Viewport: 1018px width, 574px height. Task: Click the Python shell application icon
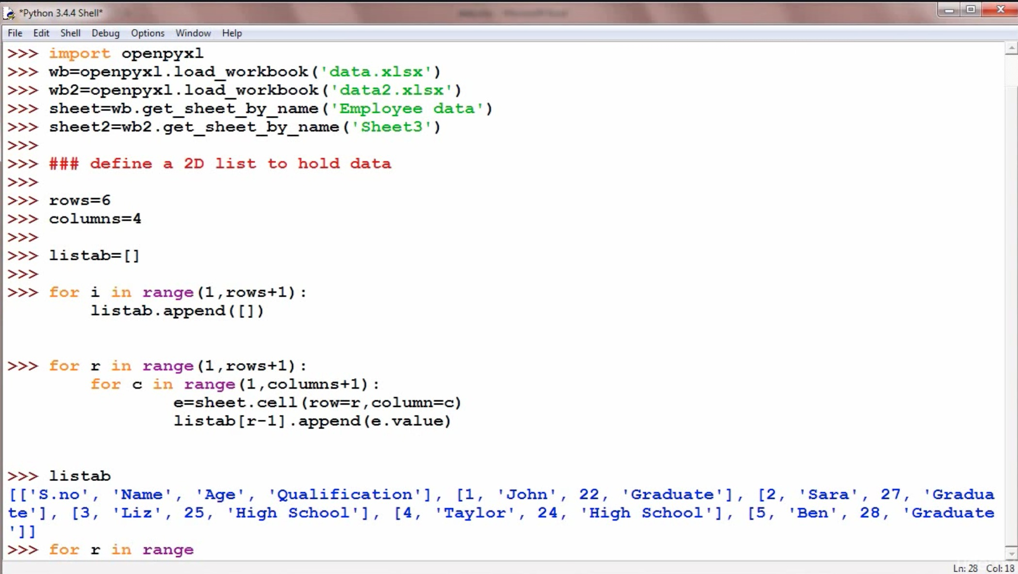(x=10, y=12)
